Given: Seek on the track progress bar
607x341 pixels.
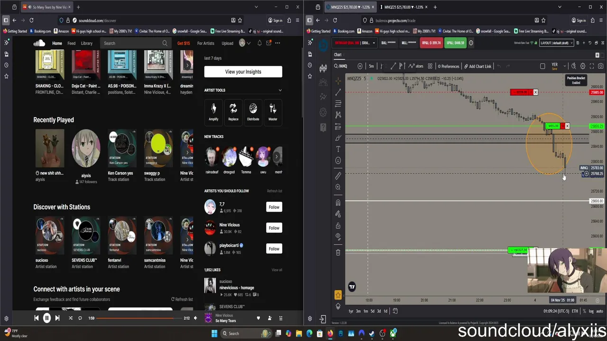Looking at the screenshot, I should pyautogui.click(x=138, y=318).
